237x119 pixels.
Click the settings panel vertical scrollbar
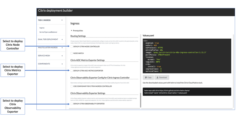point(141,100)
